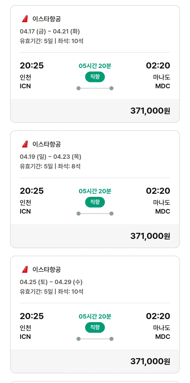Click the 마나도 MDC destination on the 04.17 flight
The height and width of the screenshot is (383, 190).
coord(162,82)
